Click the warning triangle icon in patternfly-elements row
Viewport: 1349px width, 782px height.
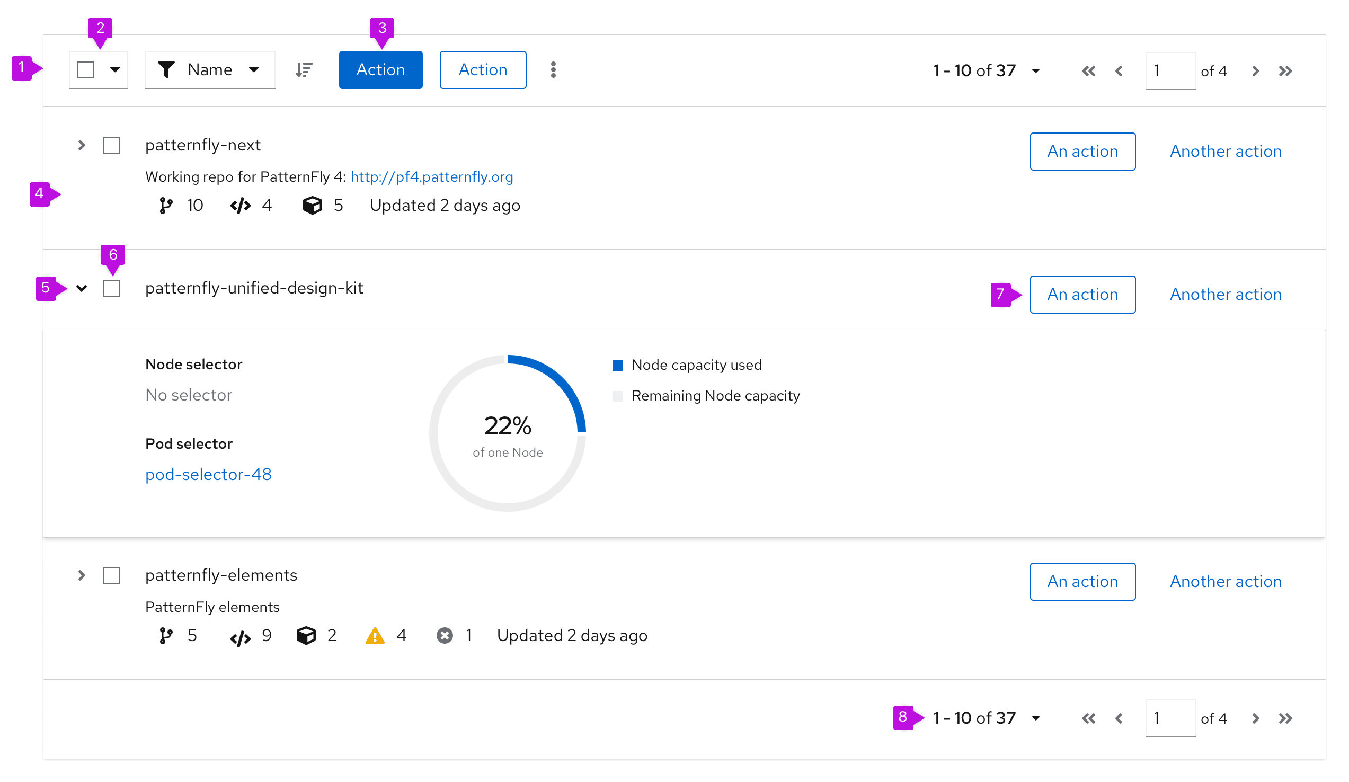tap(375, 636)
